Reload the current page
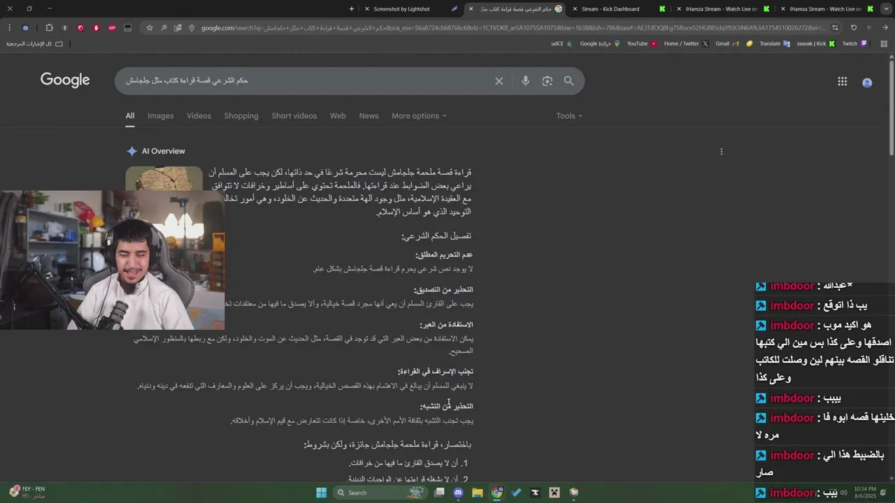The image size is (895, 503). (x=853, y=28)
